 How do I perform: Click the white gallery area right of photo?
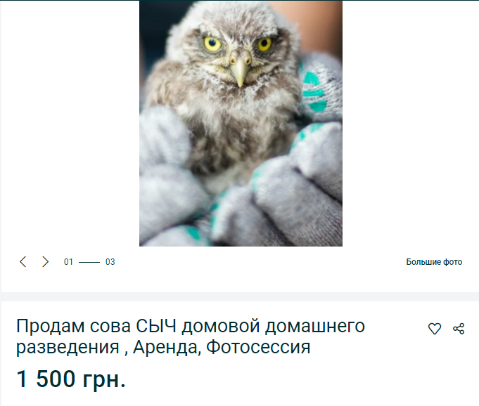pos(410,123)
